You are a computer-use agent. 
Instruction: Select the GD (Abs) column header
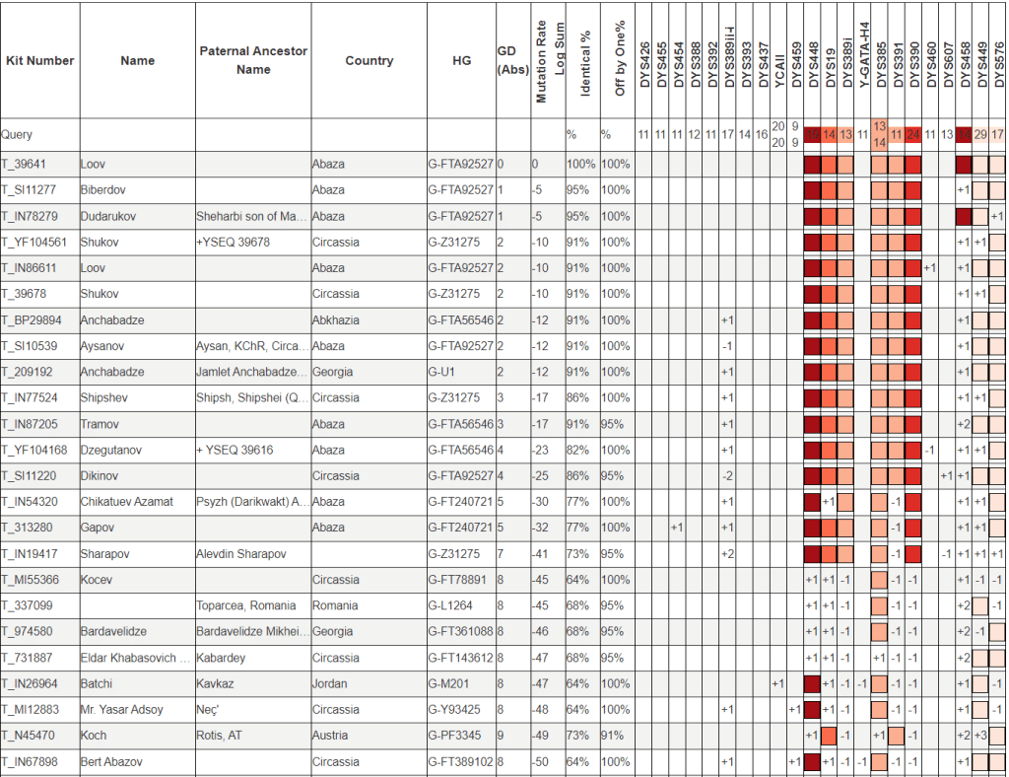[x=511, y=60]
